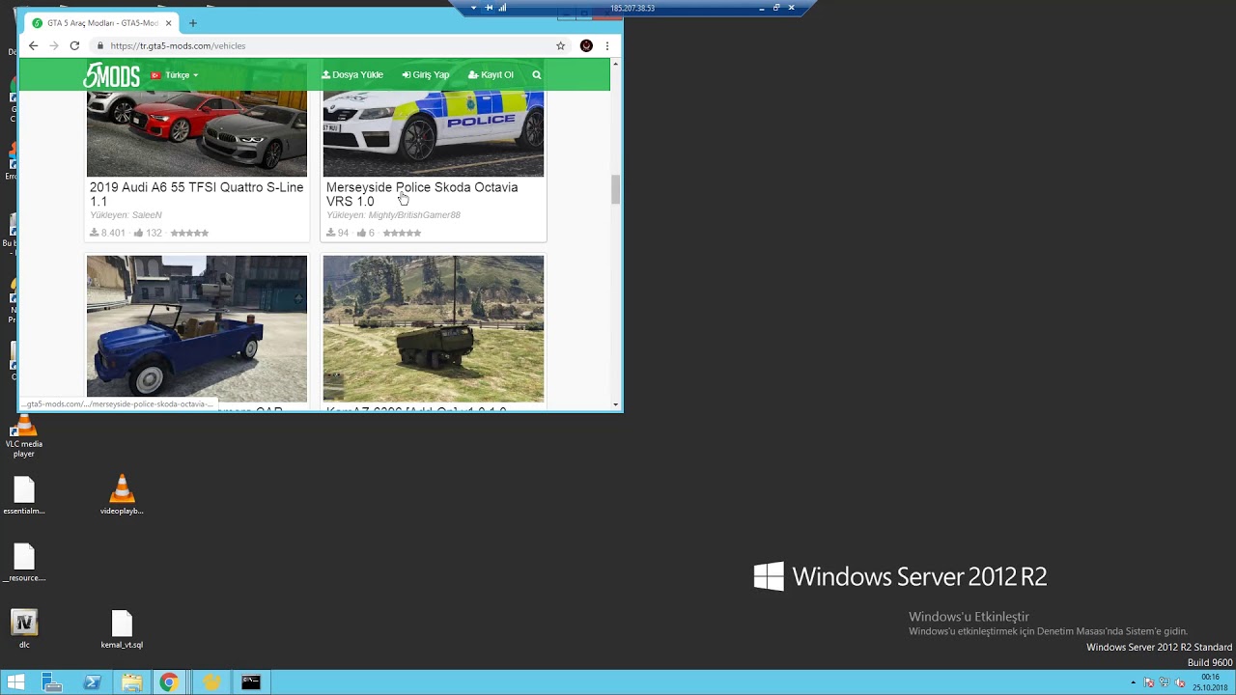Launch PowerShell from the taskbar
The height and width of the screenshot is (695, 1236).
93,682
